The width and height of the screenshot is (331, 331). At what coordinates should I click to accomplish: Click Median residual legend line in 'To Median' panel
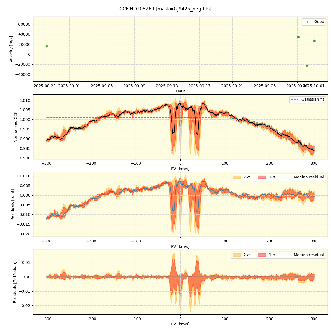(287, 255)
